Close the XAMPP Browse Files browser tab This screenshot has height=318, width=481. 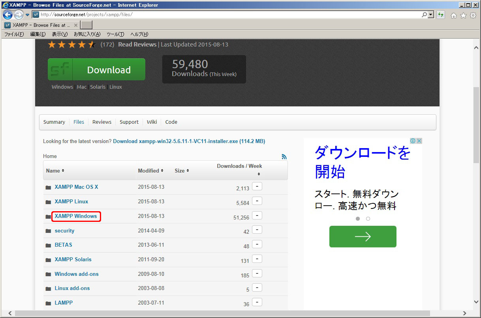point(76,25)
